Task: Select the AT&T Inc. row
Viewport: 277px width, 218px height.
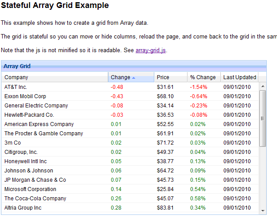Action: coord(130,87)
